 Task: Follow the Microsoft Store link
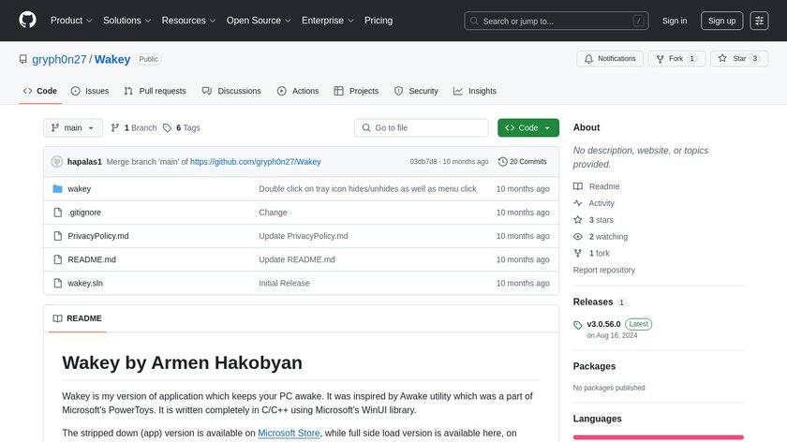pos(290,433)
